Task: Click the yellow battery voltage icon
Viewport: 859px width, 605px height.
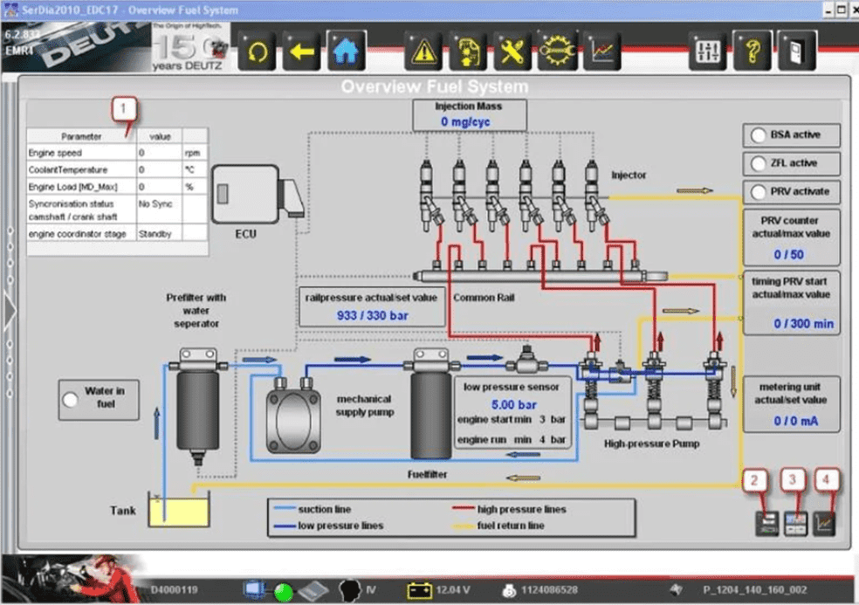Action: tap(420, 590)
